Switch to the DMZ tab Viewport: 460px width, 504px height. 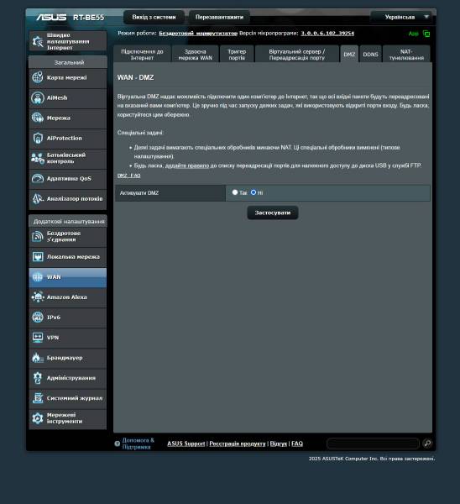click(349, 55)
